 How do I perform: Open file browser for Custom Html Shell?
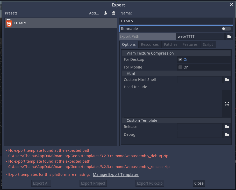227,80
